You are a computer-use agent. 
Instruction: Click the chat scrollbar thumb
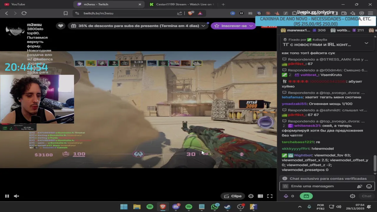[x=375, y=163]
